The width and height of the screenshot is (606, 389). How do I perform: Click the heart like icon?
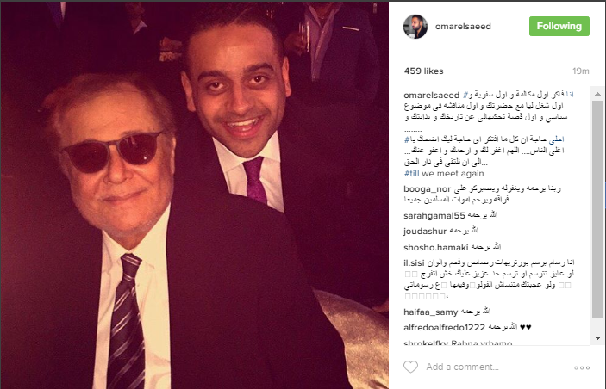tap(410, 367)
